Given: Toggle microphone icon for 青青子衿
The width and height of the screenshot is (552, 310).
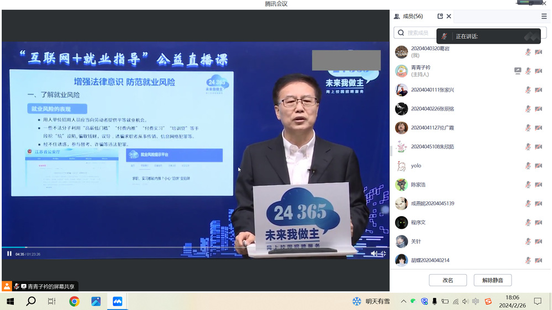Looking at the screenshot, I should point(528,71).
